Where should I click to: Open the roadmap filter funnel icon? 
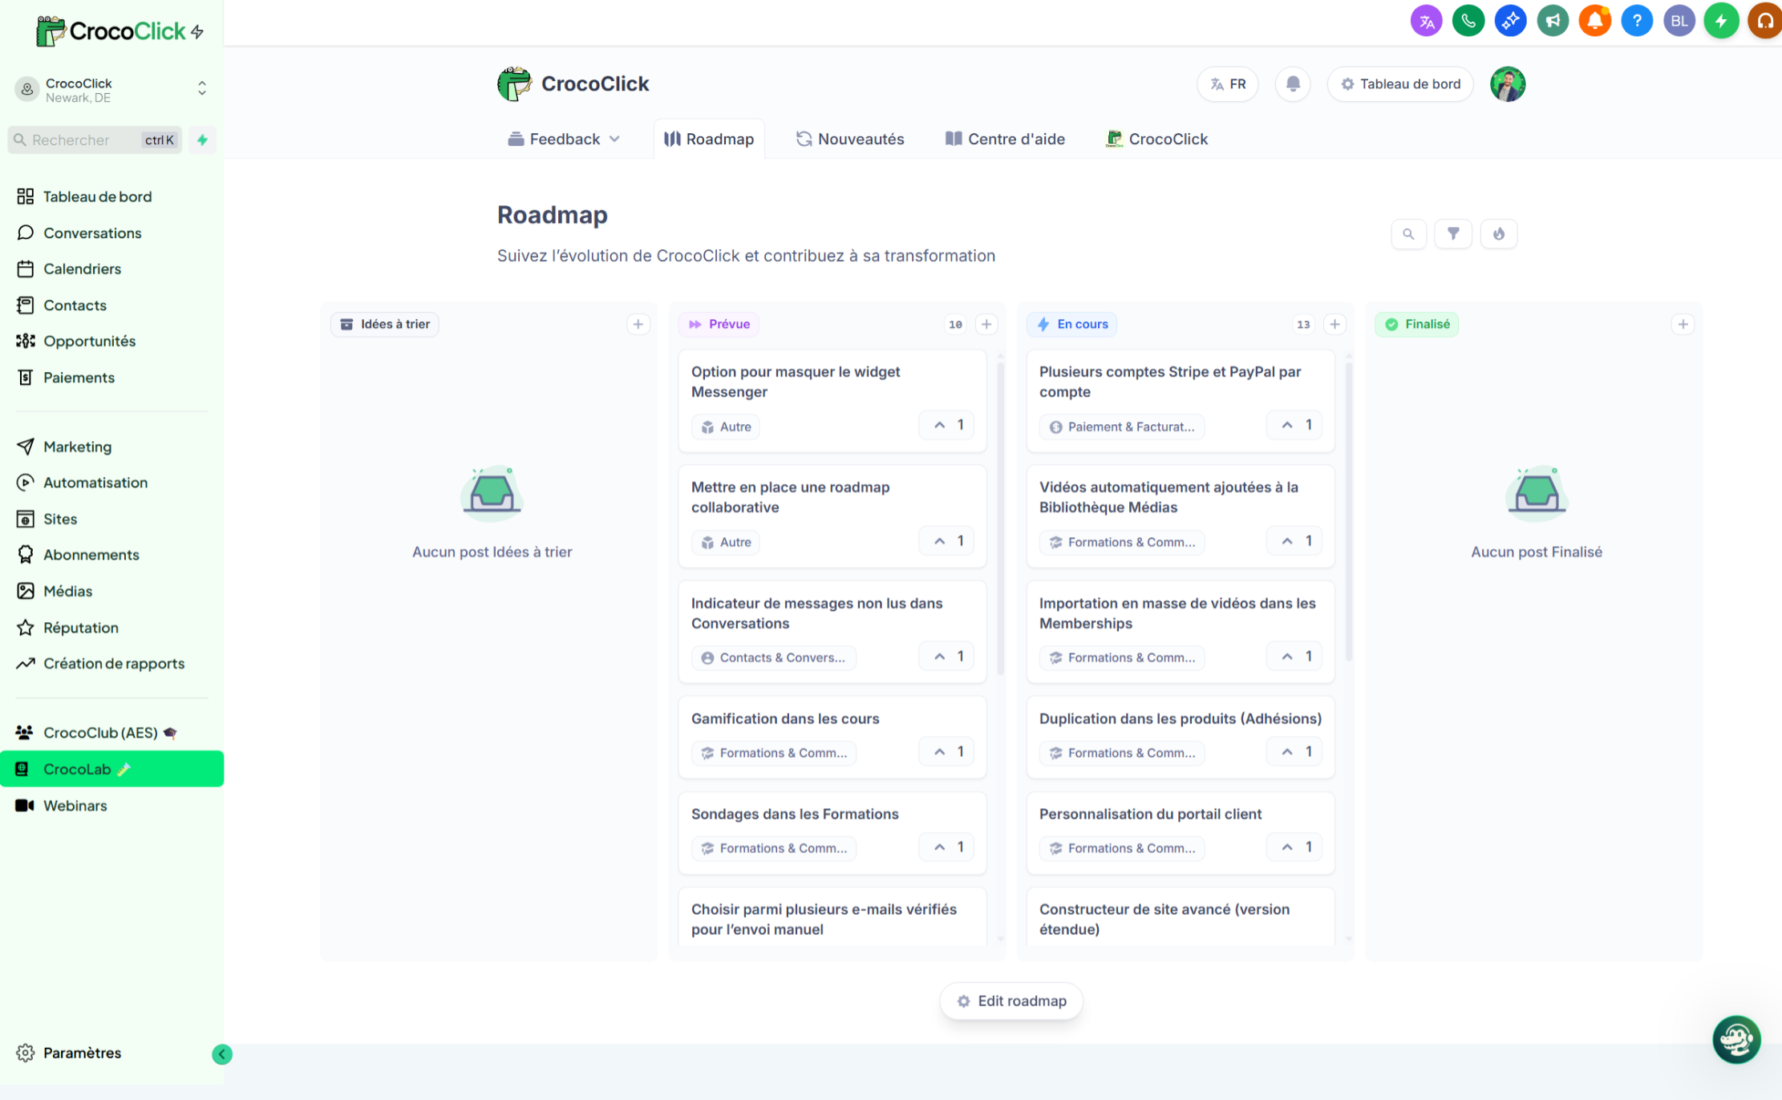point(1453,234)
